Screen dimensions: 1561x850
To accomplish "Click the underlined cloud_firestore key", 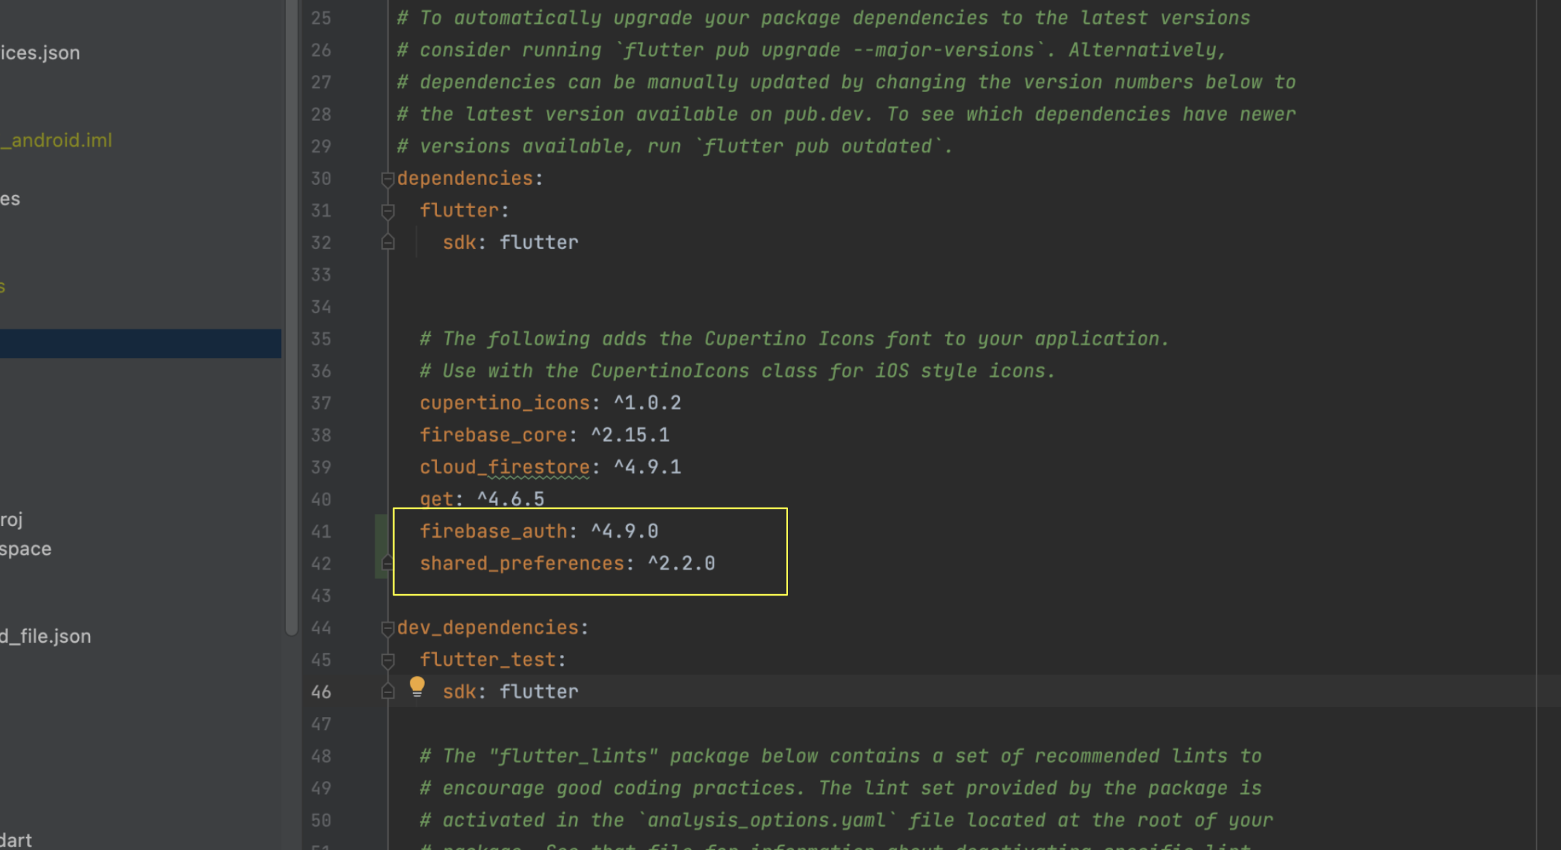I will 504,467.
